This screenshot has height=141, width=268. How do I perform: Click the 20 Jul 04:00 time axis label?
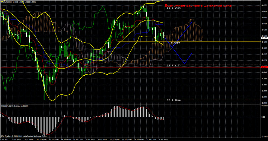point(103,140)
